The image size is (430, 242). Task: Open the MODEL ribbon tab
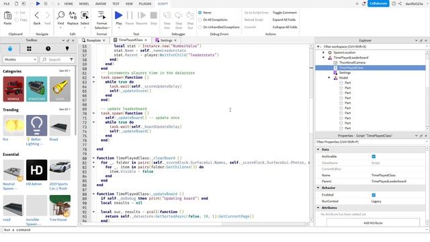[84, 4]
